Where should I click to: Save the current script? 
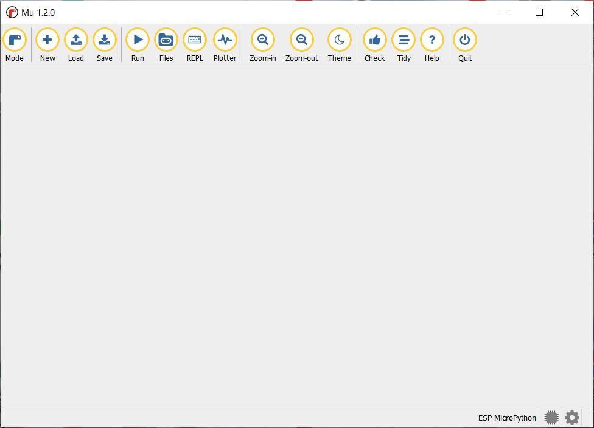tap(105, 44)
